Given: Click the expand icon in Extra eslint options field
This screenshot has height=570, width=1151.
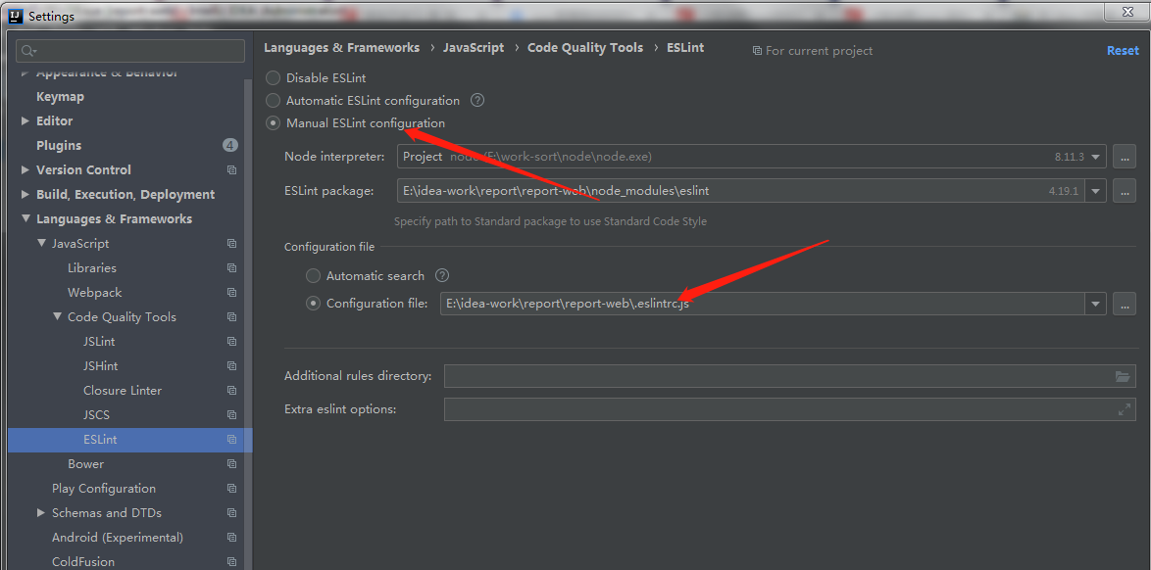Looking at the screenshot, I should [x=1124, y=408].
